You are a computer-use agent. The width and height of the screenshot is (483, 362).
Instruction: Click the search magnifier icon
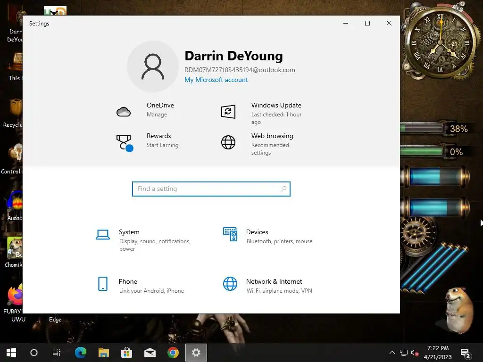[283, 189]
